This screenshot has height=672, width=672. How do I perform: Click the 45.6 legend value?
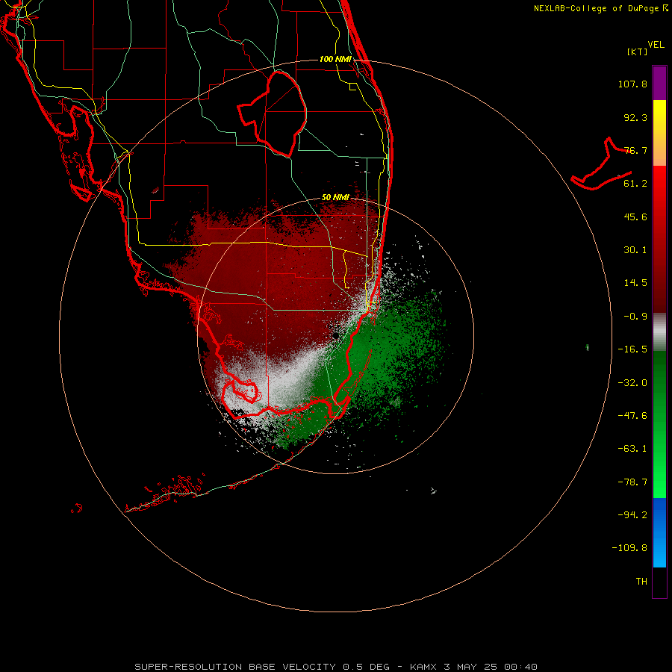coord(635,217)
